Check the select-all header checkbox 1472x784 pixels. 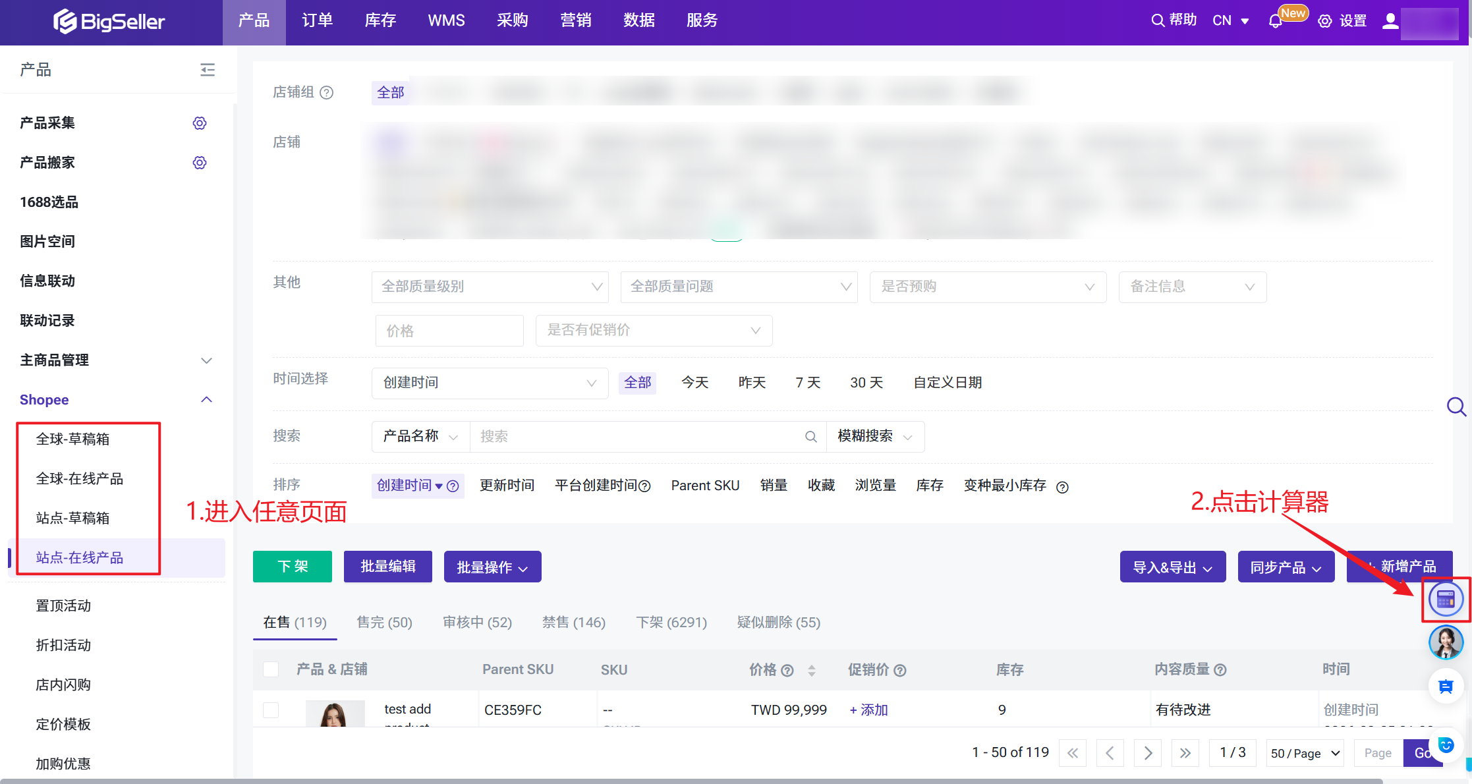pos(271,669)
